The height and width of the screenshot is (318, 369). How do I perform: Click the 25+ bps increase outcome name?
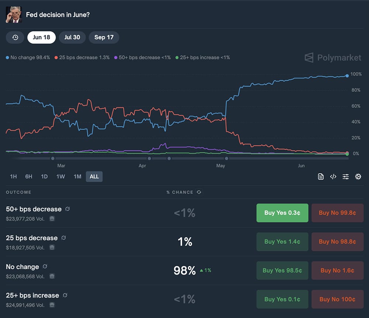point(32,295)
